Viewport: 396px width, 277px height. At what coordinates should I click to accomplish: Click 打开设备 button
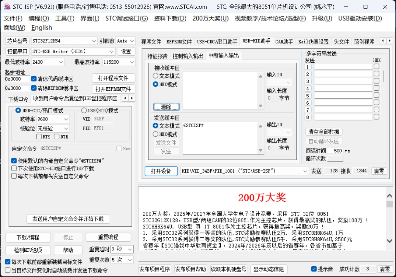(x=161, y=171)
